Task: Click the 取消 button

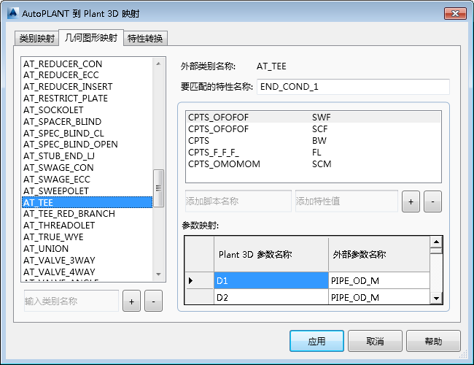Action: tap(375, 341)
